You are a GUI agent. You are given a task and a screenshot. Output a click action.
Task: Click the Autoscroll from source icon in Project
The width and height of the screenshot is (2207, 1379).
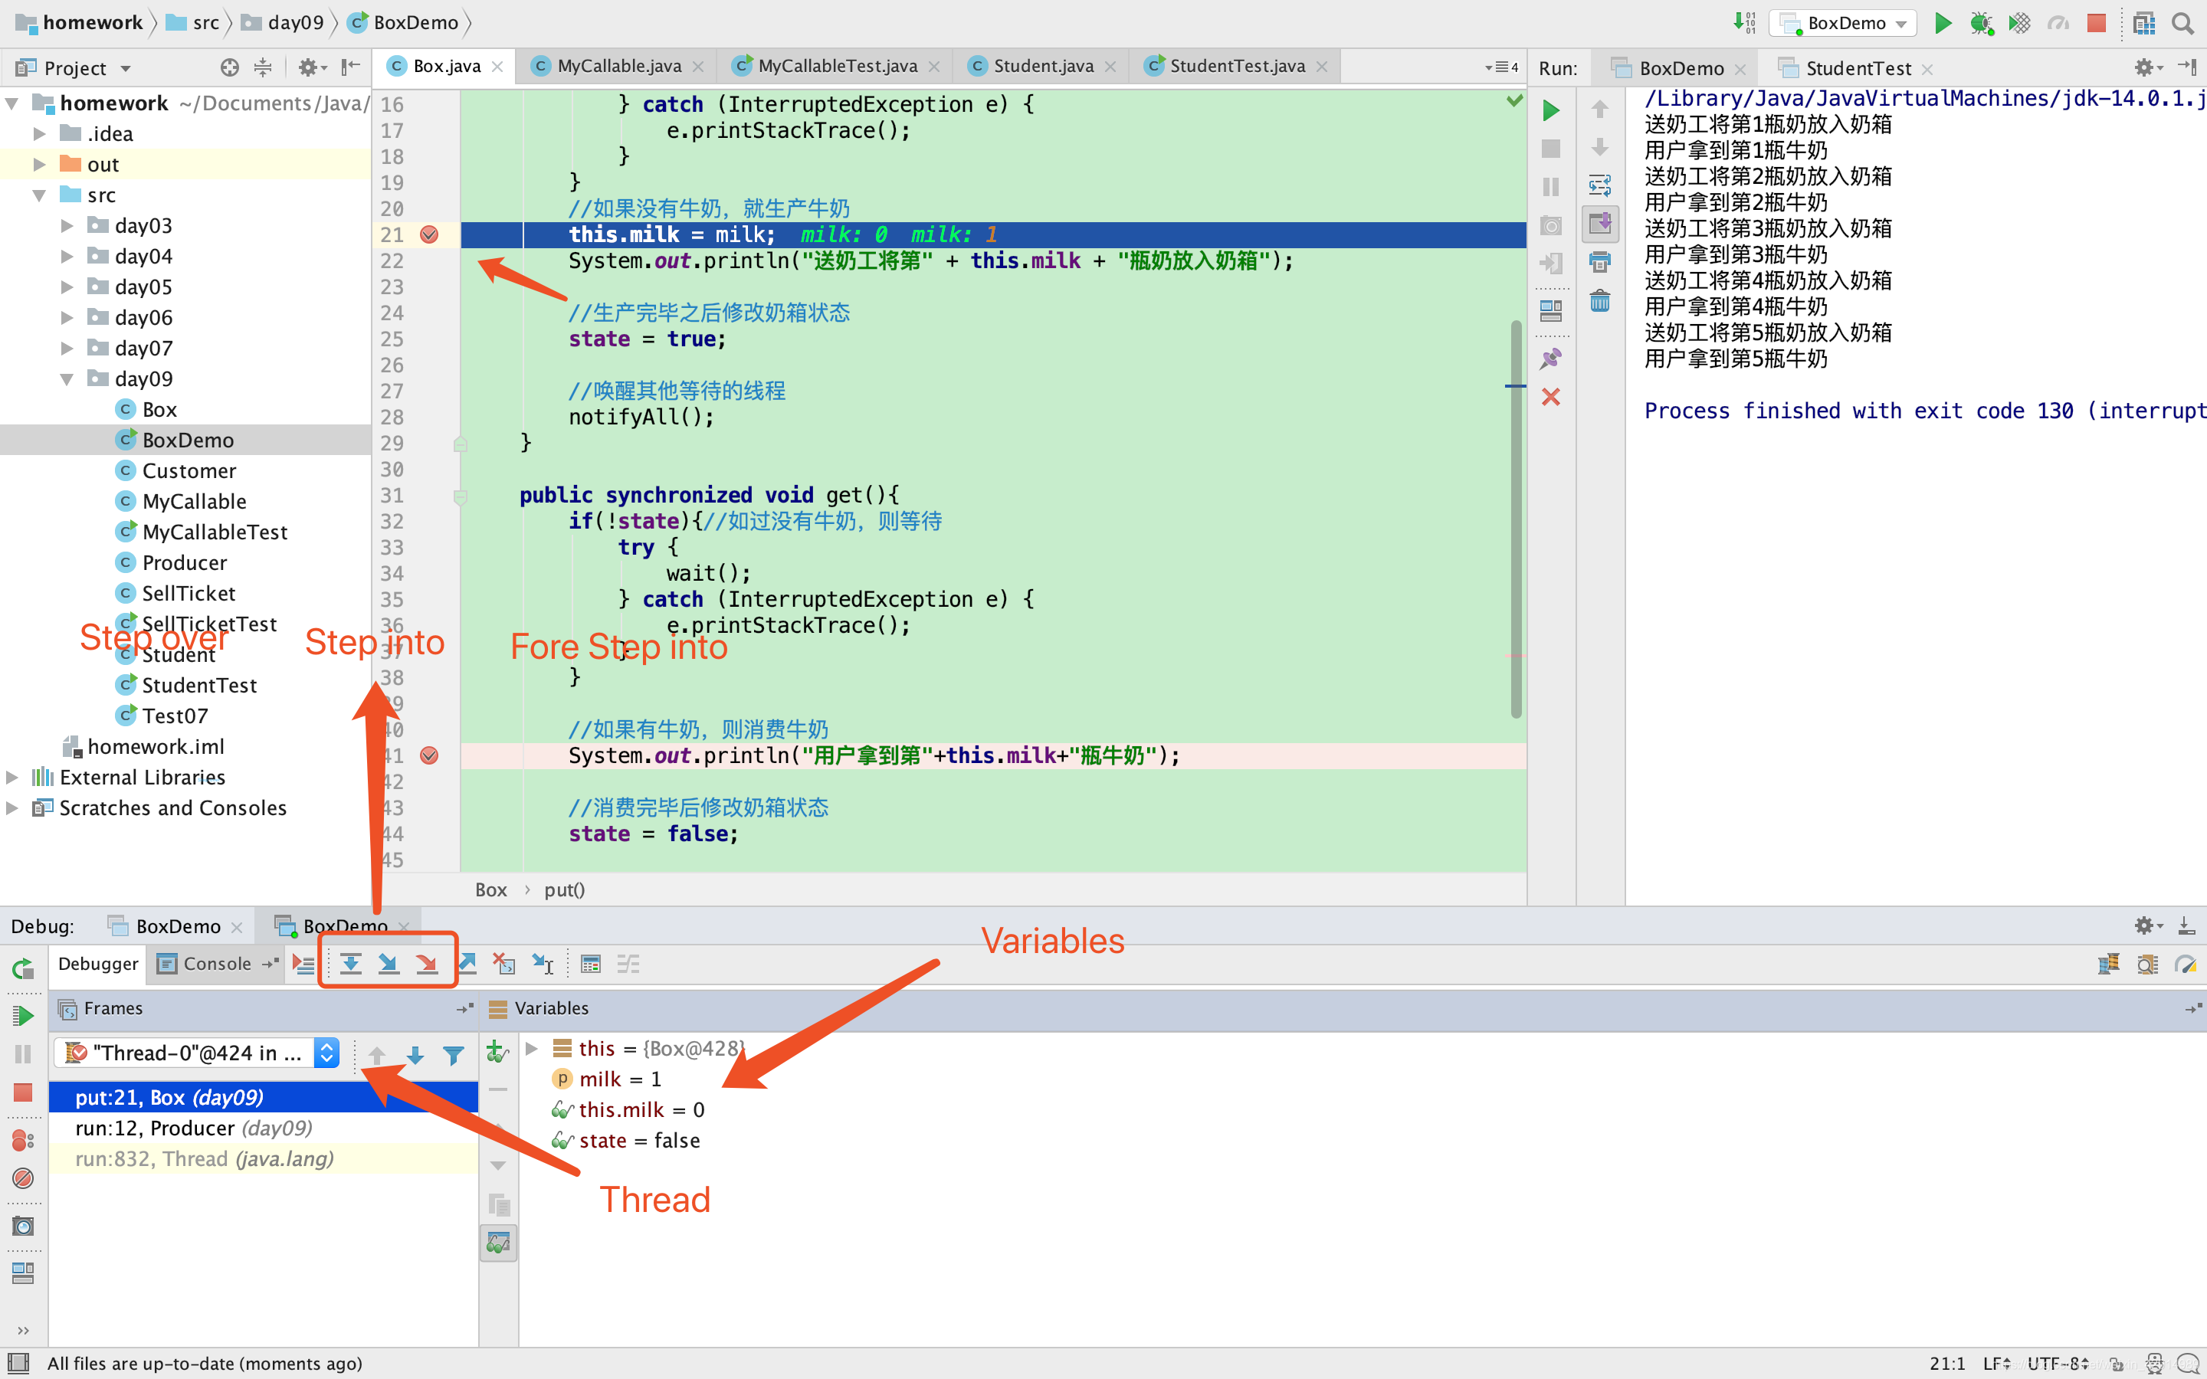(x=229, y=67)
